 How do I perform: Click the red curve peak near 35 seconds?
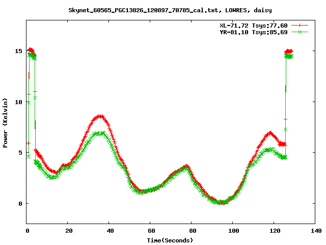click(x=100, y=116)
